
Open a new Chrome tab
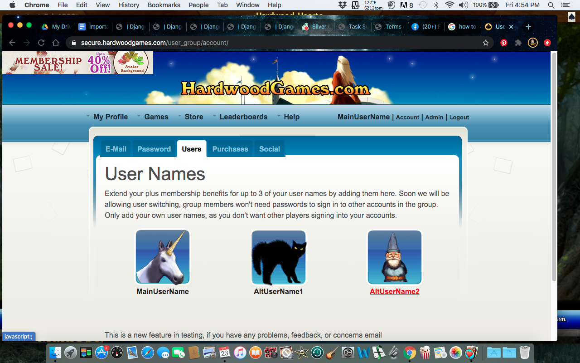click(528, 27)
